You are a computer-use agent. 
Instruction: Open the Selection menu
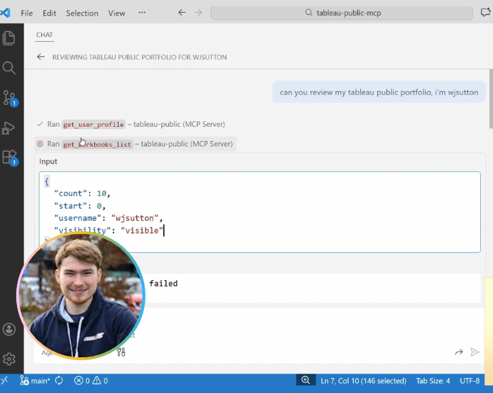[82, 13]
